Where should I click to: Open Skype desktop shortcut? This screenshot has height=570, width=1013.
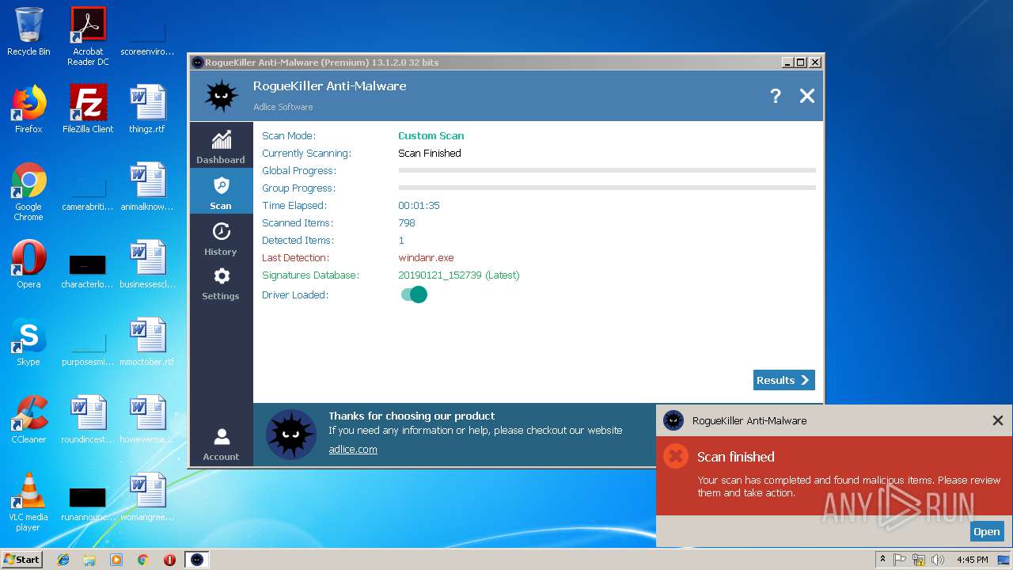point(28,341)
